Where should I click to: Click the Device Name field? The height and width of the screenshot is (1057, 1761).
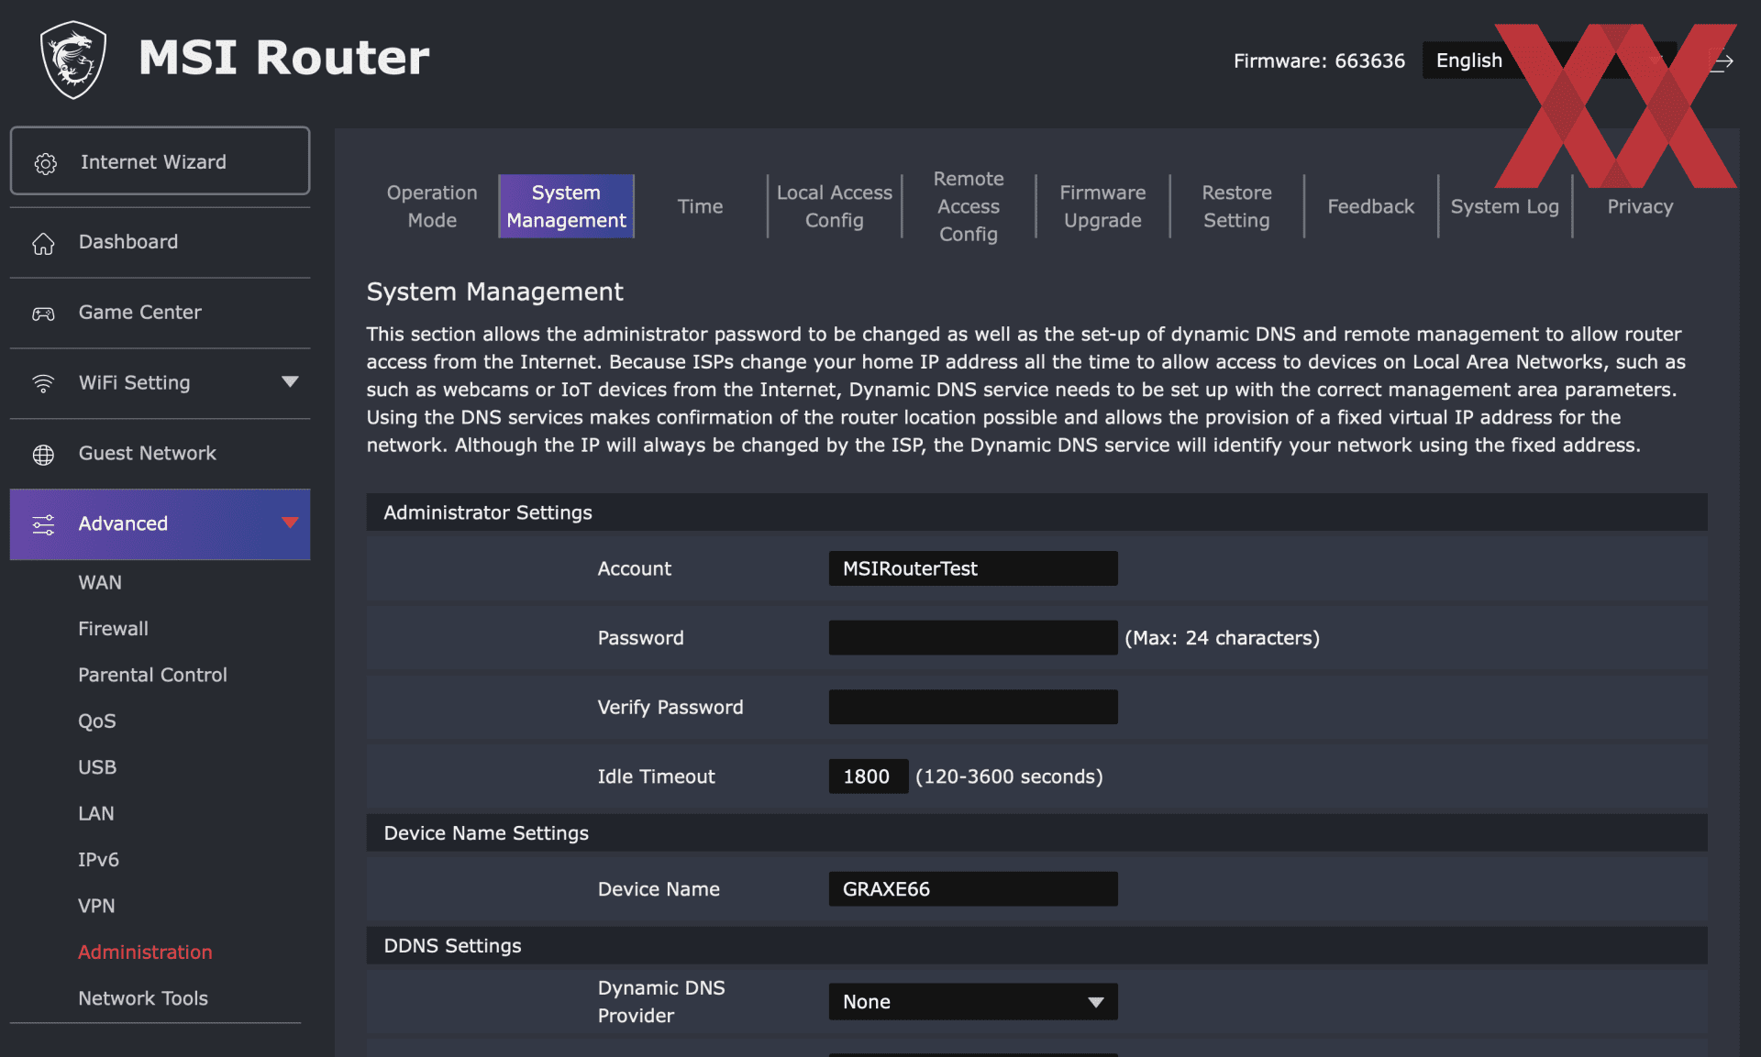973,889
